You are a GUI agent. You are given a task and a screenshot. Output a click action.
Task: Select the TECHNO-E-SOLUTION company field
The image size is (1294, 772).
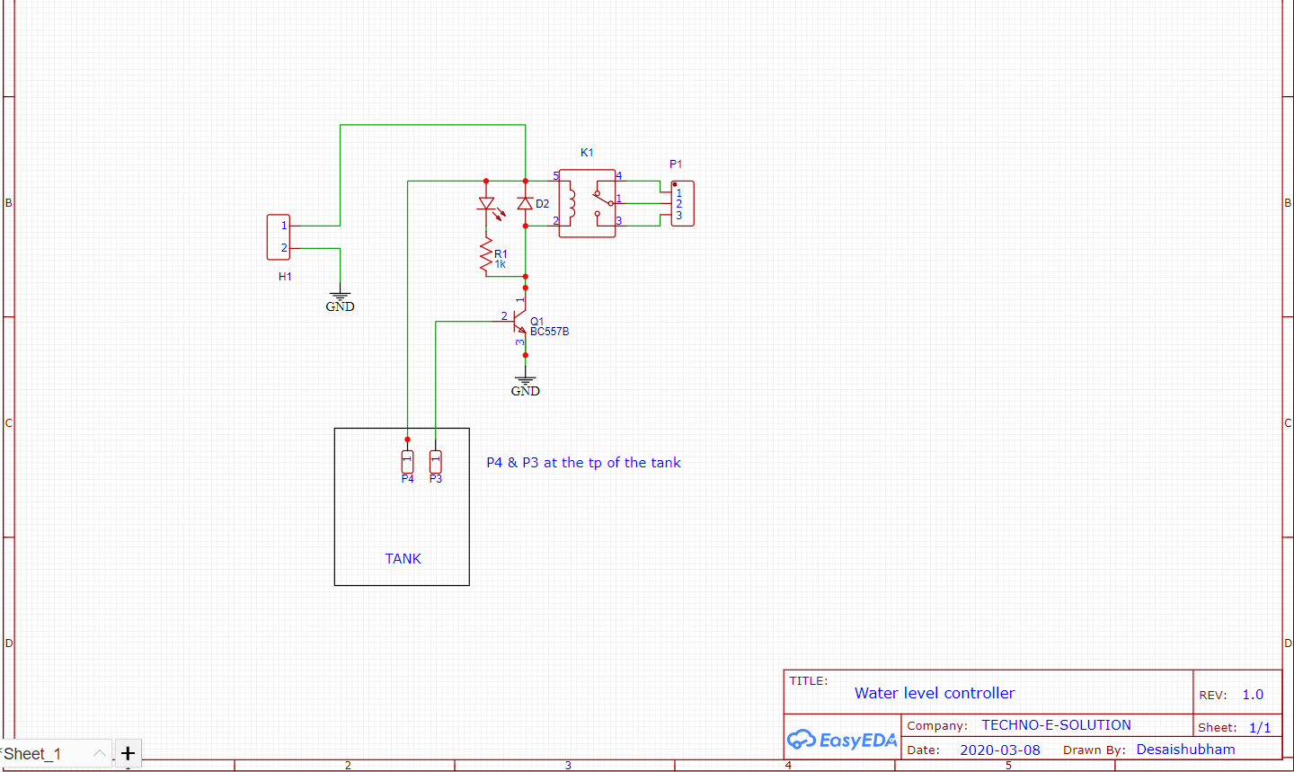click(x=1056, y=724)
